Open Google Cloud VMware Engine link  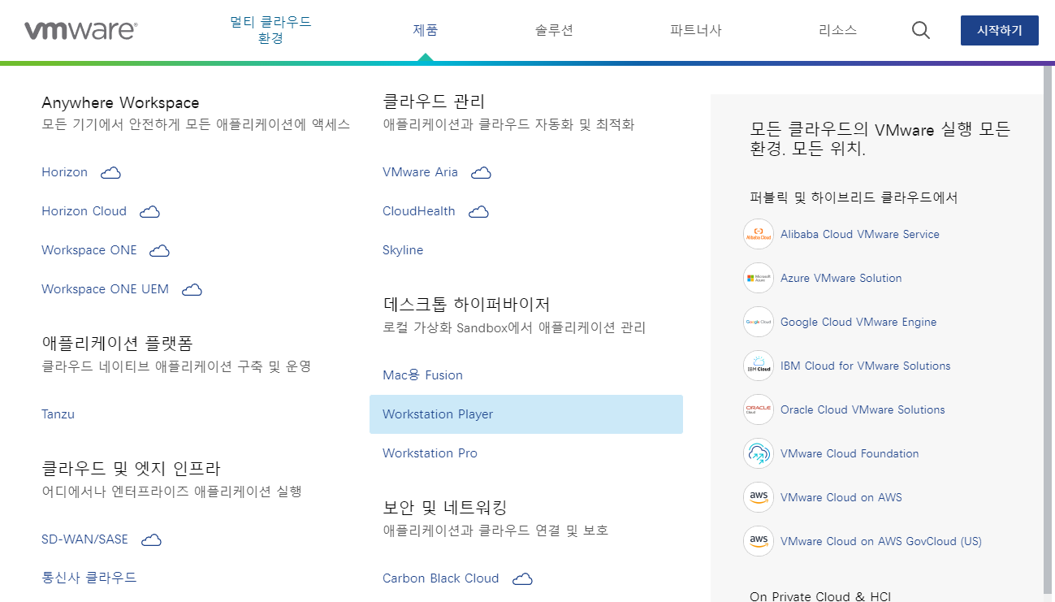[858, 322]
